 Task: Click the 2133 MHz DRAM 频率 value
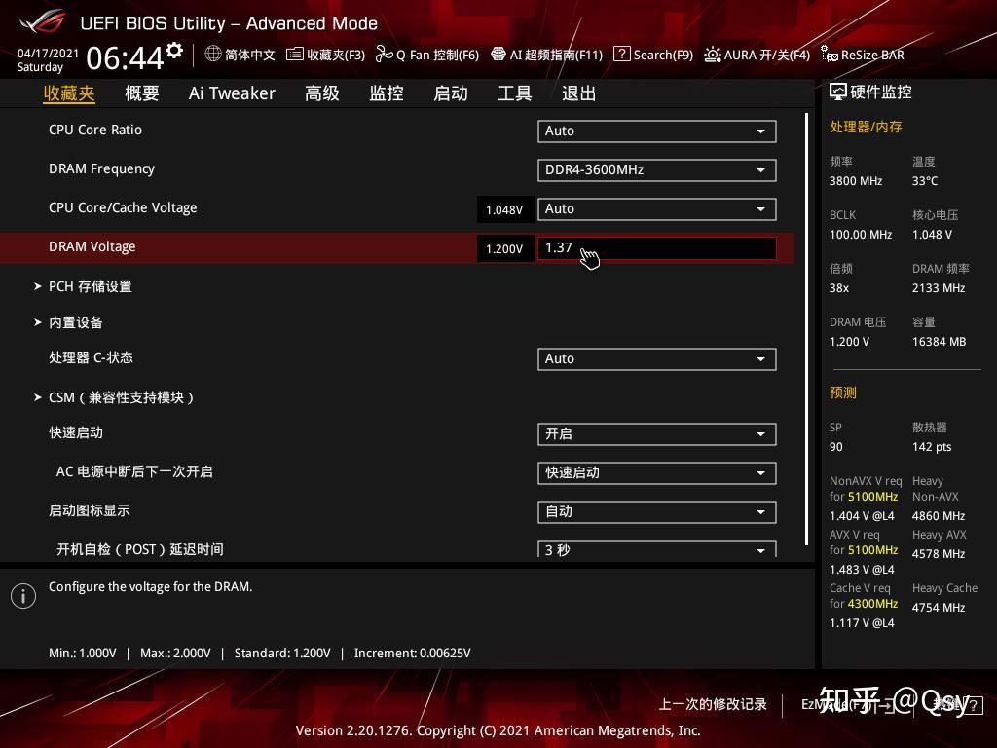click(x=939, y=288)
